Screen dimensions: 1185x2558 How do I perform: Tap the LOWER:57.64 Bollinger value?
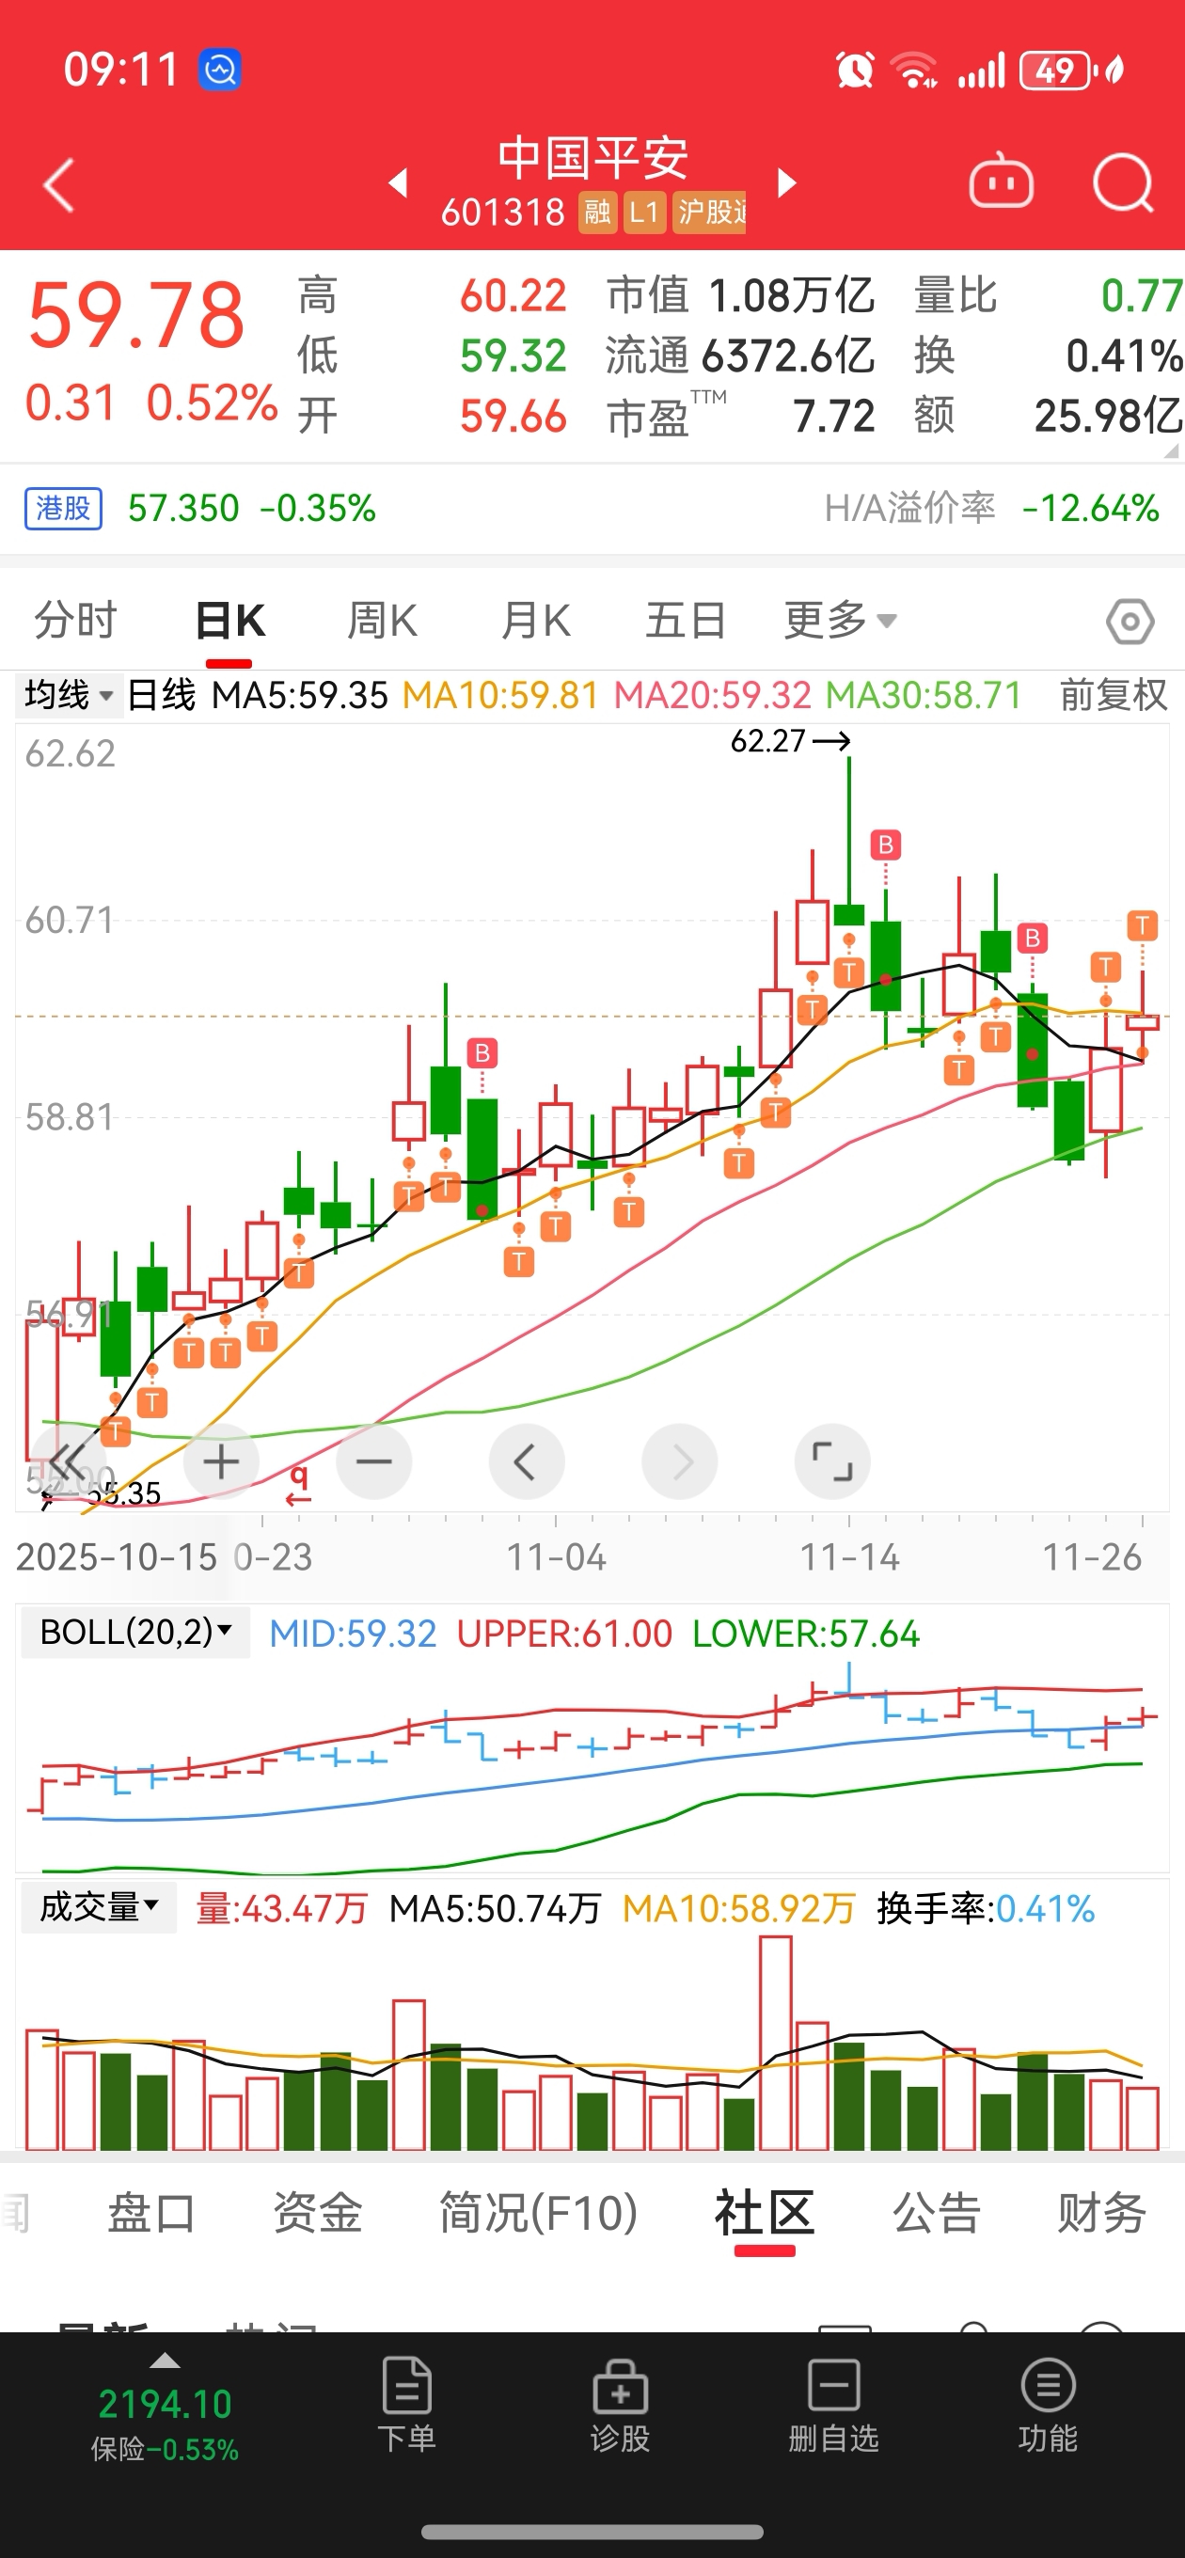click(x=806, y=1634)
